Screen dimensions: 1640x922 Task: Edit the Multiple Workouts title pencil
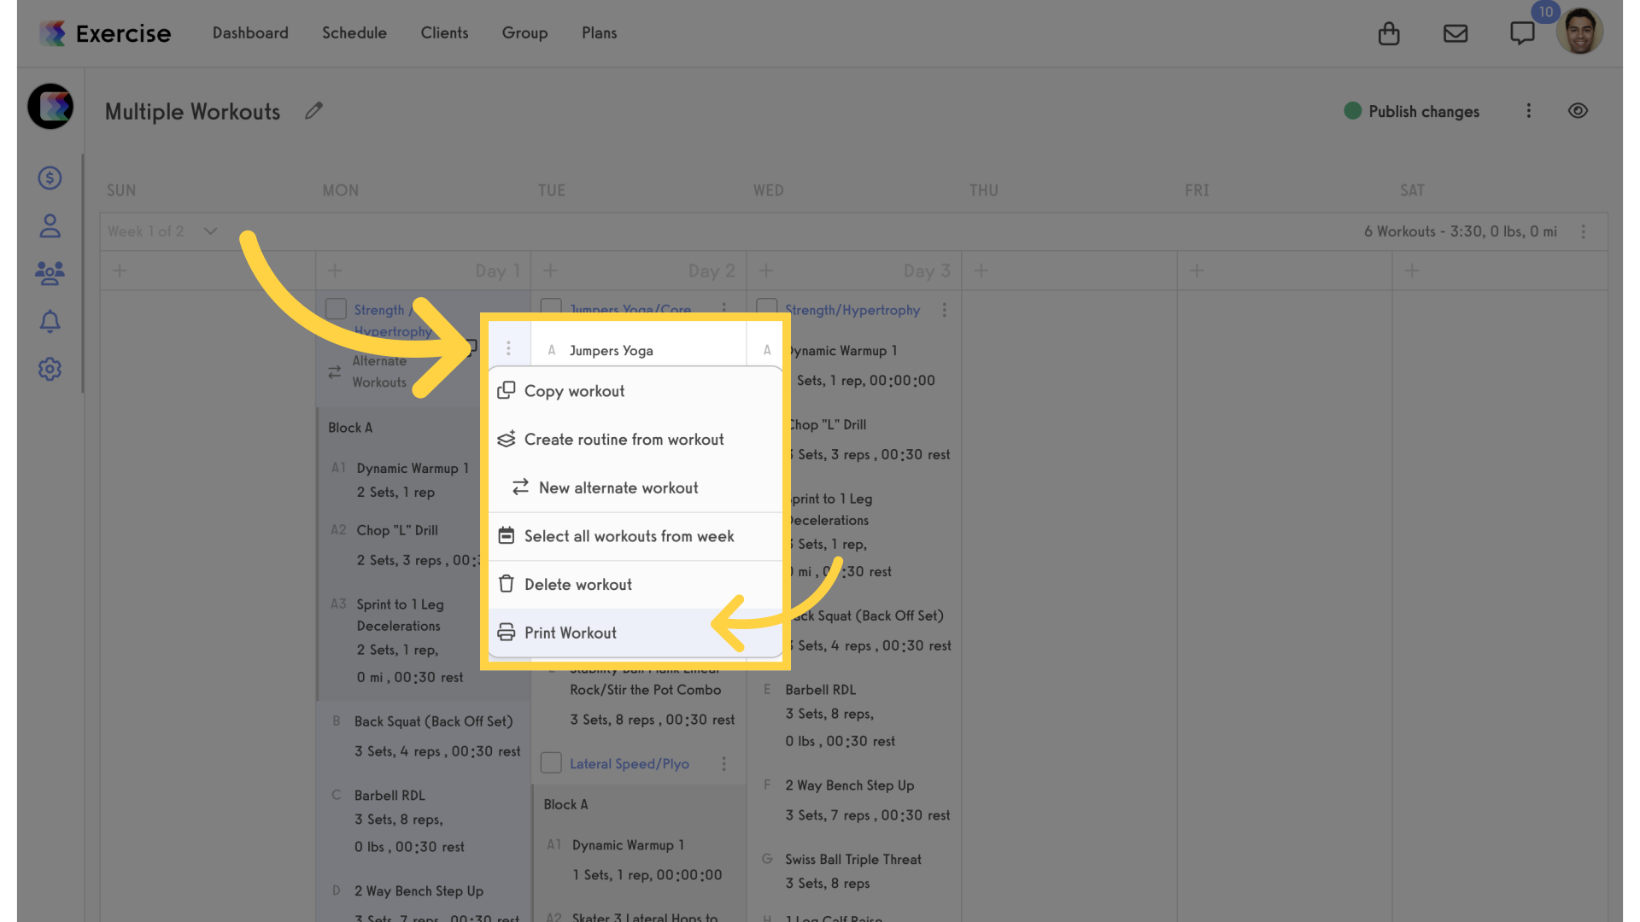click(x=313, y=111)
